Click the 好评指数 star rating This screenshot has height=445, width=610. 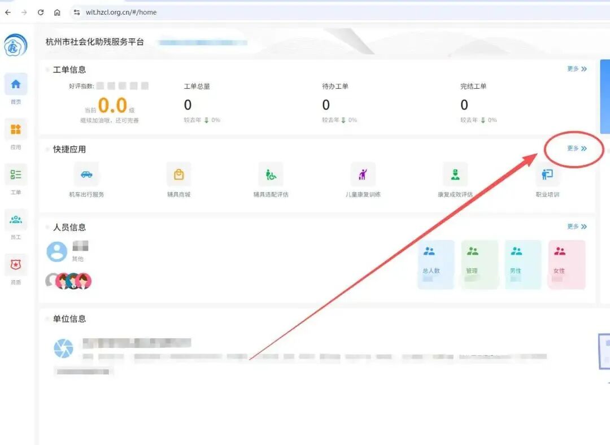click(123, 86)
